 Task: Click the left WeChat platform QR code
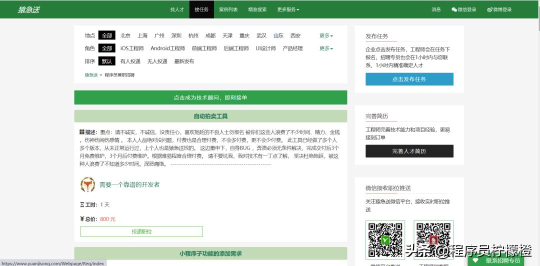[x=385, y=240]
